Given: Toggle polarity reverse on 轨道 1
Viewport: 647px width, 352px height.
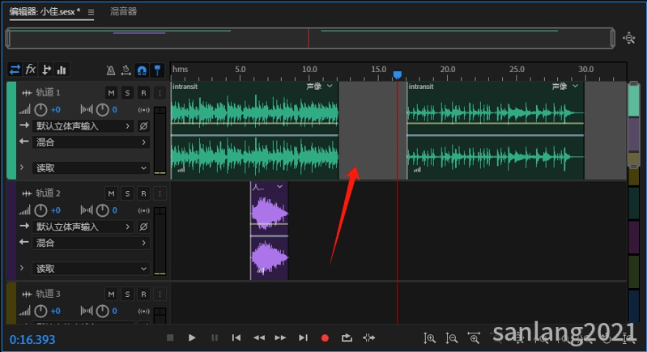Looking at the screenshot, I should coord(143,126).
